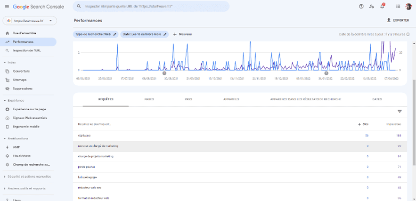Click the info icon beside last update date
Screen dimensions: 416x201
click(408, 34)
